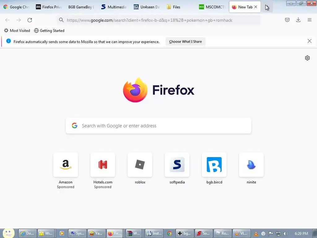Open the Getting Started bookmark
The width and height of the screenshot is (317, 238).
point(49,31)
